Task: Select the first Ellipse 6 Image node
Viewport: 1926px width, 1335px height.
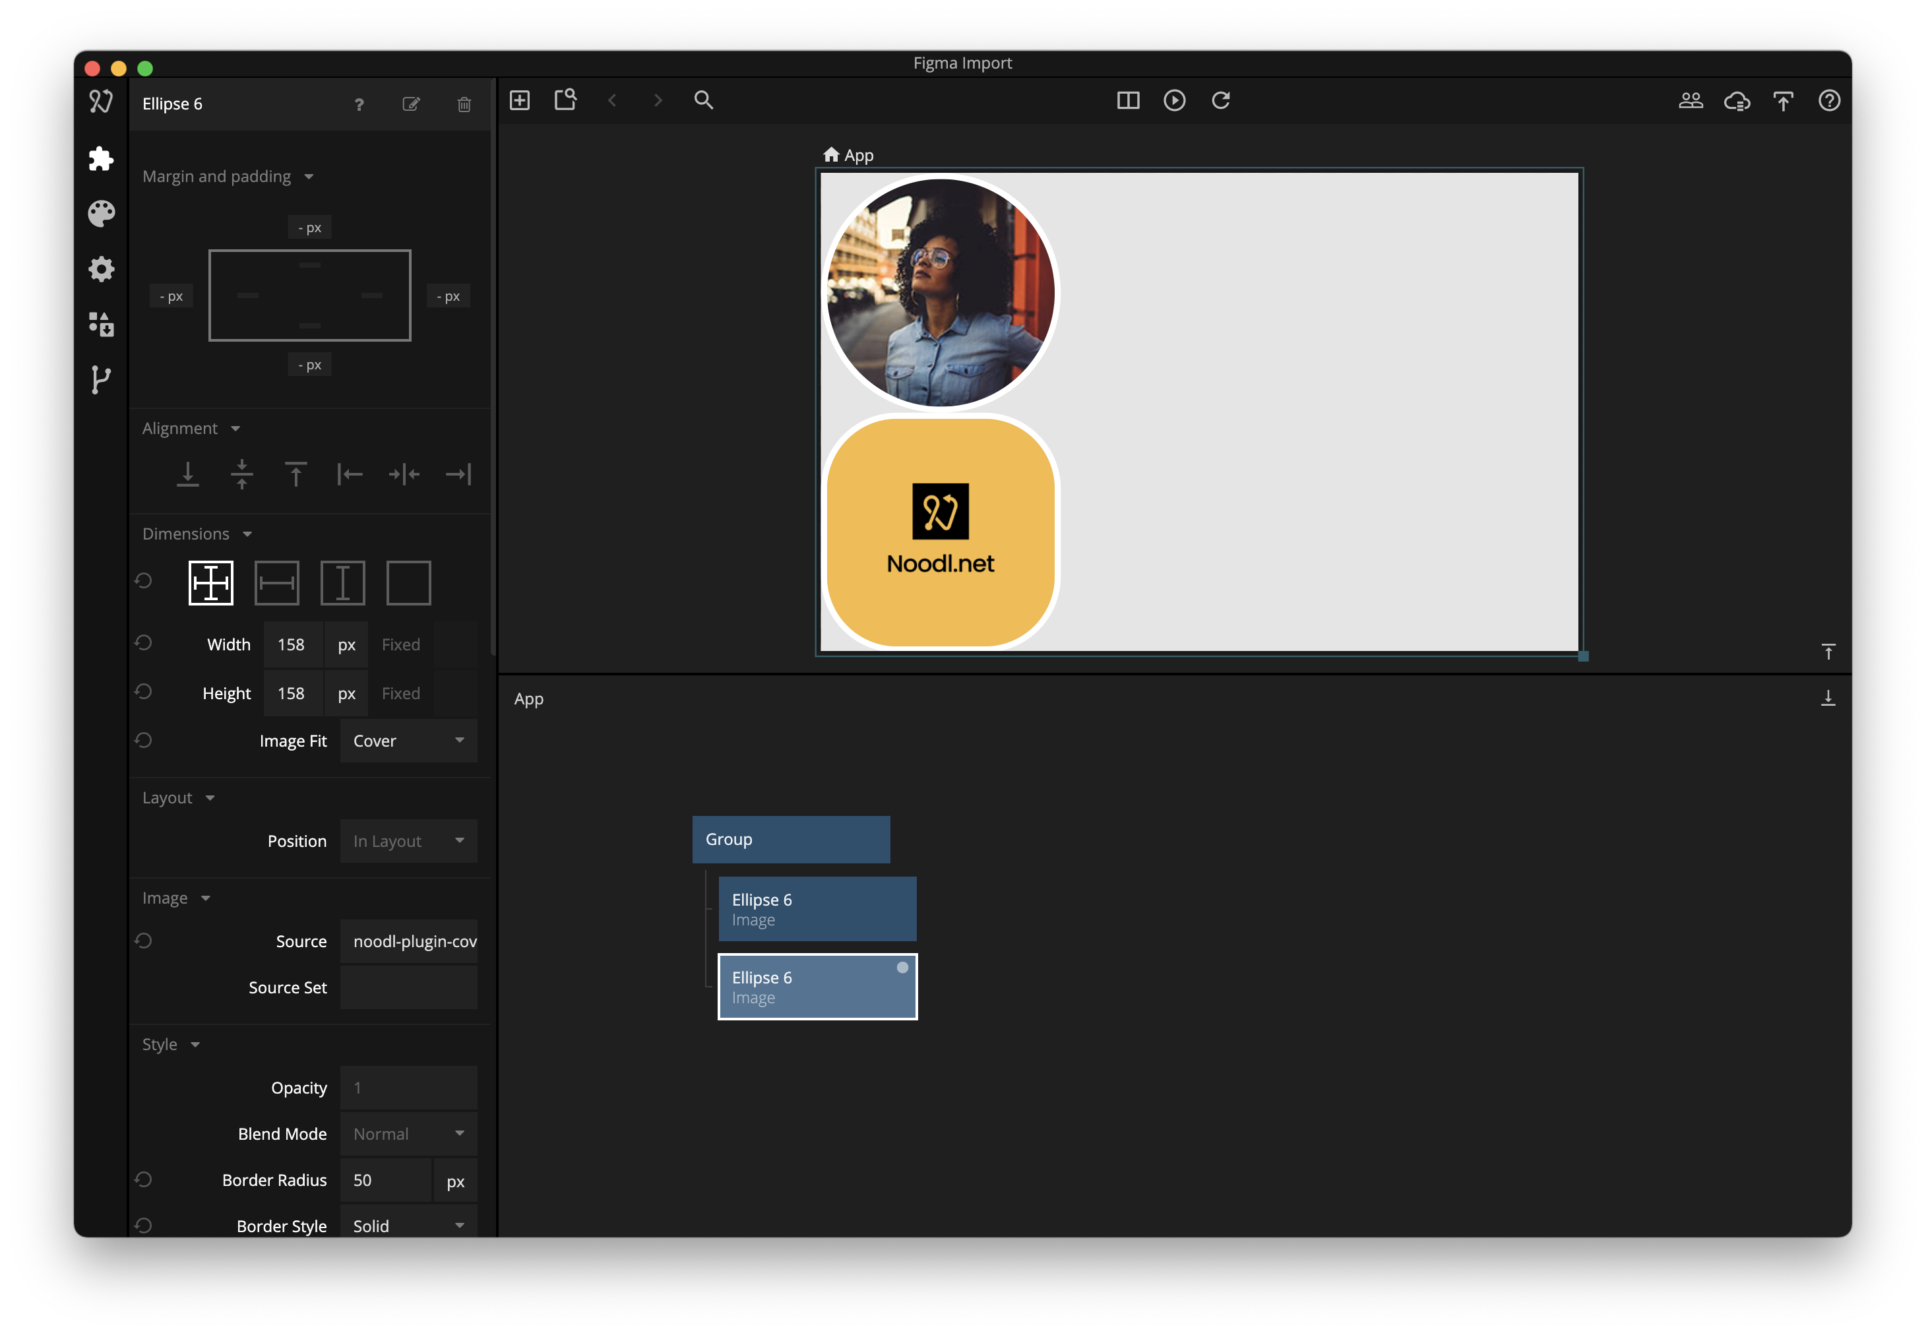Action: [816, 910]
